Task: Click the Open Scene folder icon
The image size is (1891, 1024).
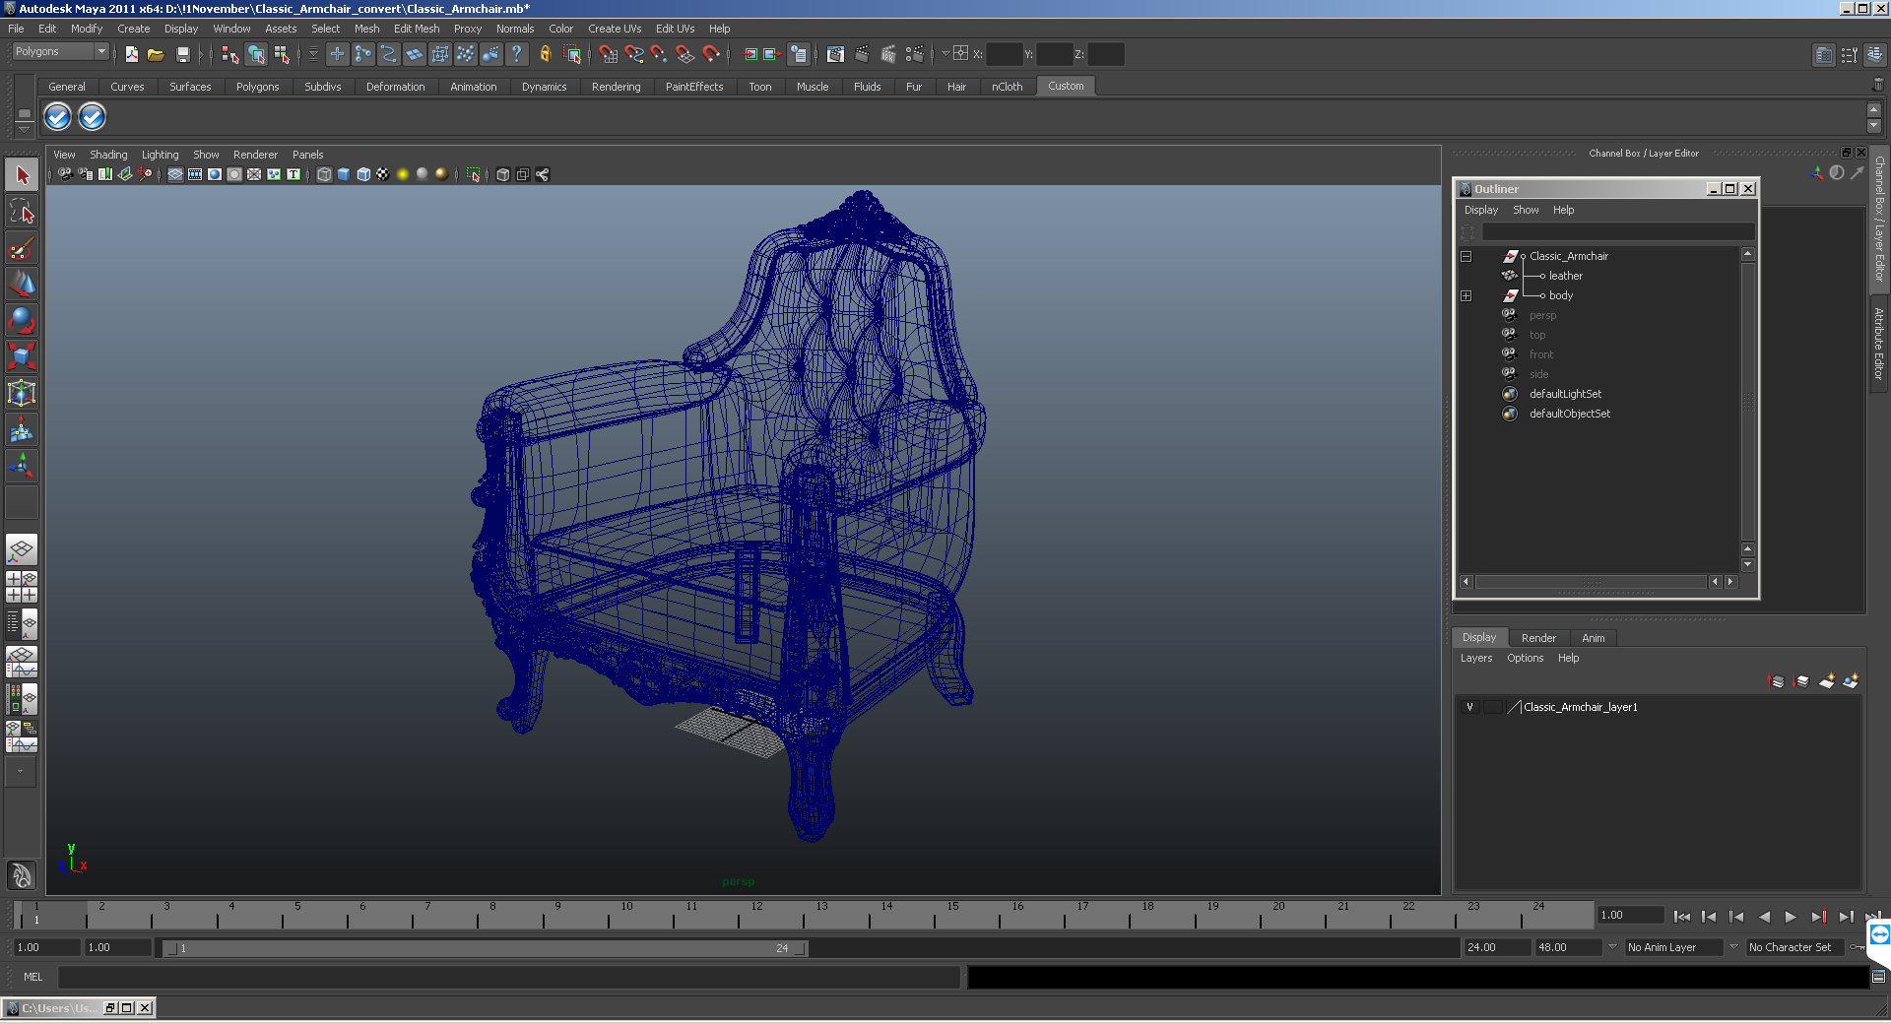Action: (x=156, y=54)
